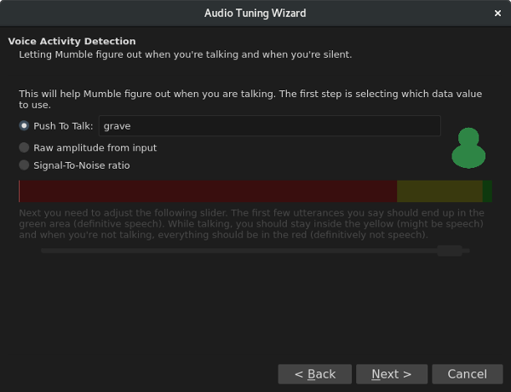This screenshot has height=392, width=511.
Task: Close the Audio Tuning Wizard window
Action: pos(497,14)
